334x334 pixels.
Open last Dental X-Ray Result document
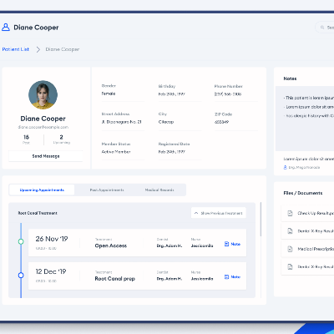(x=307, y=266)
